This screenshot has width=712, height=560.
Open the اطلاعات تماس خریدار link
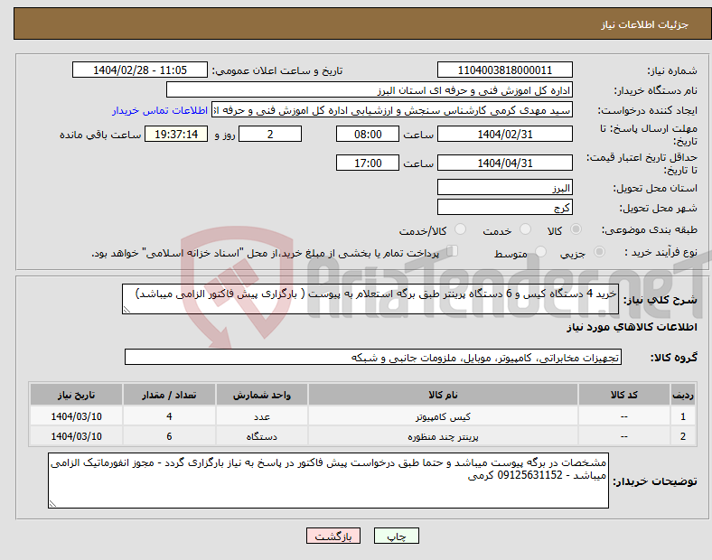point(160,110)
